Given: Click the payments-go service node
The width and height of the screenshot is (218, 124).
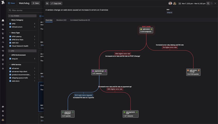Looking at the screenshot, I should click(99, 72).
